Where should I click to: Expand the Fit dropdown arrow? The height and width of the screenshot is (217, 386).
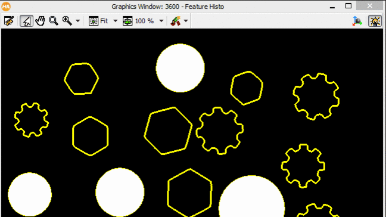pyautogui.click(x=115, y=21)
